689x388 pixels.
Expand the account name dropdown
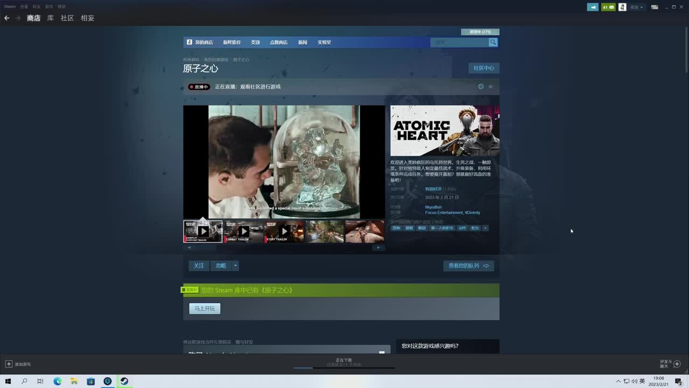637,7
